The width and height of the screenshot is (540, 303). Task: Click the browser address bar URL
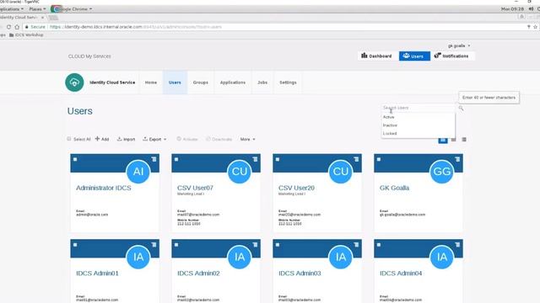136,27
